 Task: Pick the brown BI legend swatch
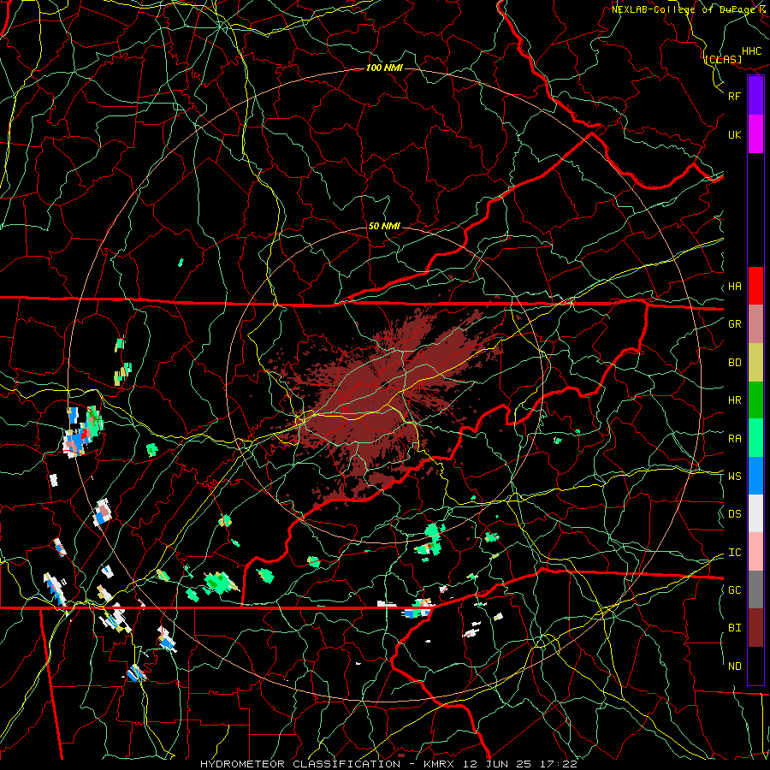(x=755, y=628)
